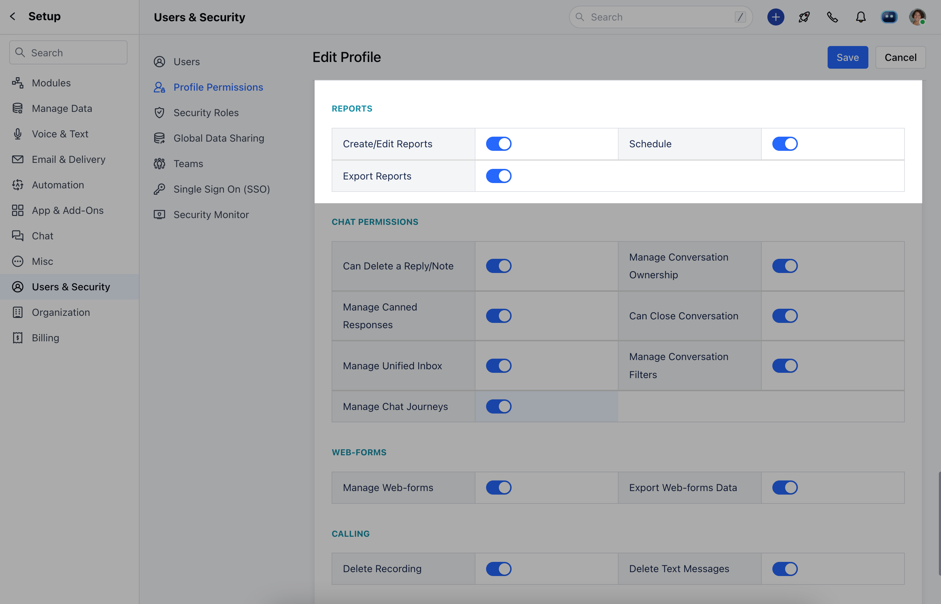This screenshot has width=941, height=604.
Task: Open the Modules sidebar icon
Action: click(18, 83)
